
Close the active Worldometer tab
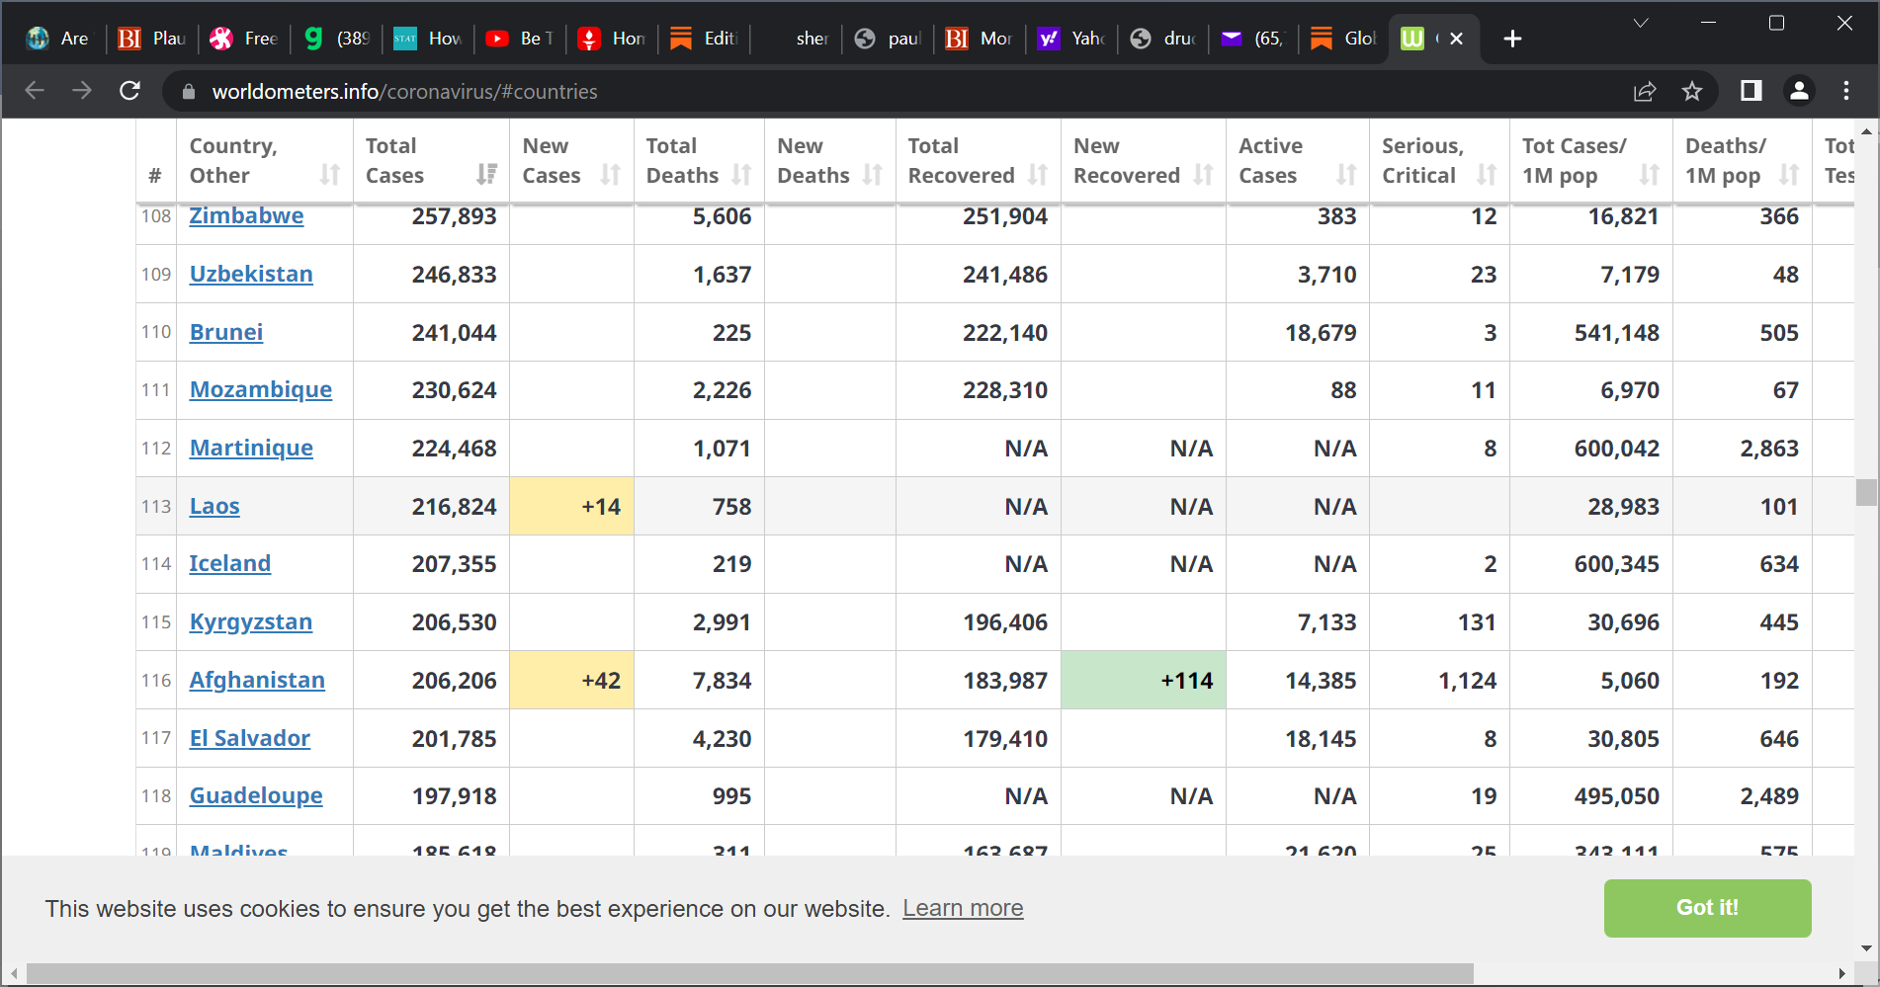(x=1456, y=39)
